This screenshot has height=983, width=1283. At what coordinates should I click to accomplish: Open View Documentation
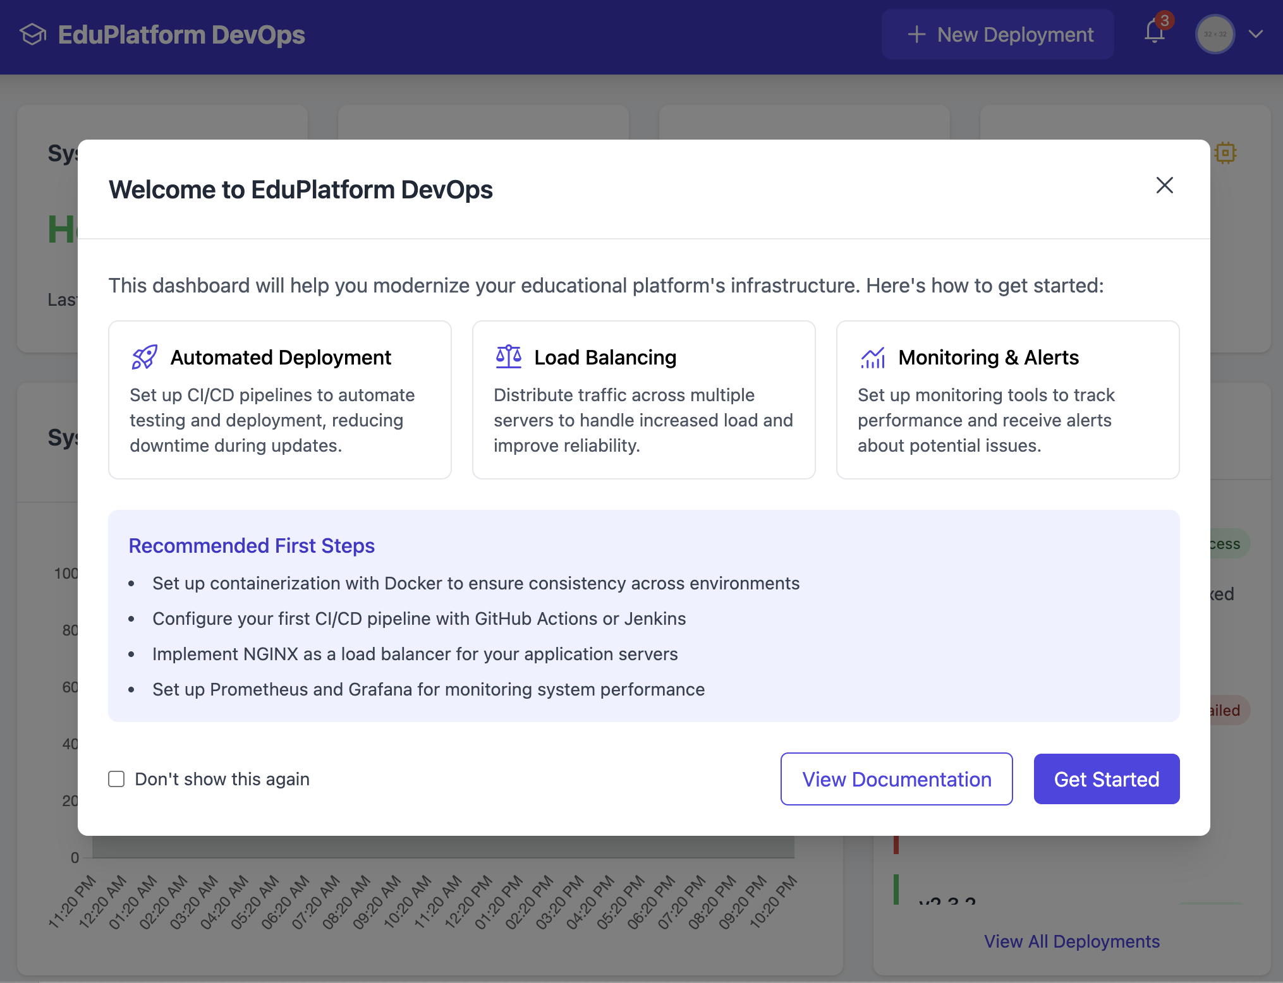[896, 779]
